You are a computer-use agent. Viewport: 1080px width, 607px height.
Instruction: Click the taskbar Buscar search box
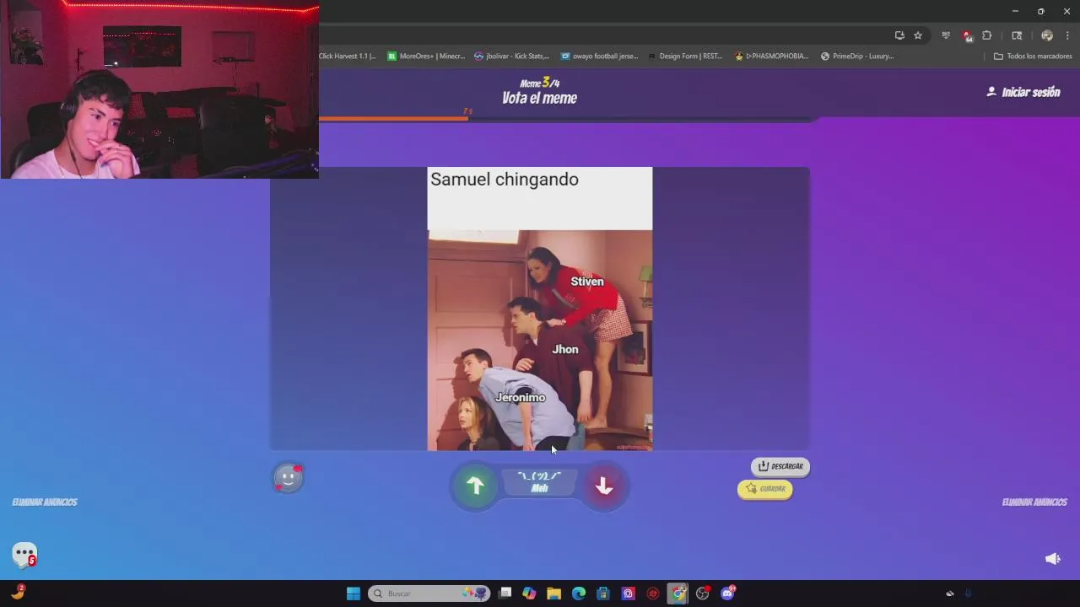pos(430,594)
